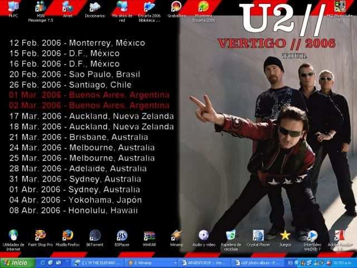Launch MGI PhotoSuite SE icon
The height and width of the screenshot is (268, 357).
pos(339,8)
